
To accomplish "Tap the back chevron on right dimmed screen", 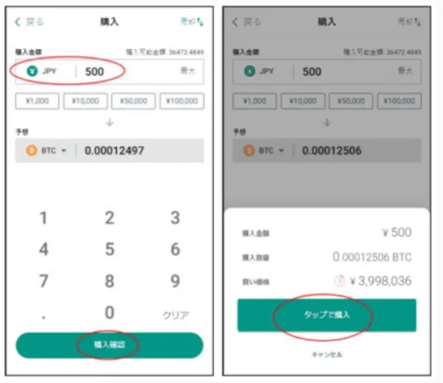I will [x=235, y=22].
